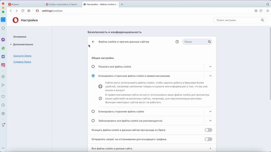Open VK in the sidebar

[x=3, y=57]
